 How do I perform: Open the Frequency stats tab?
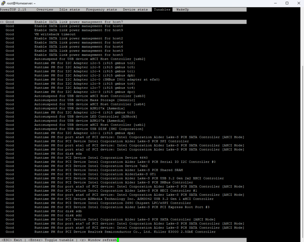[x=101, y=9]
